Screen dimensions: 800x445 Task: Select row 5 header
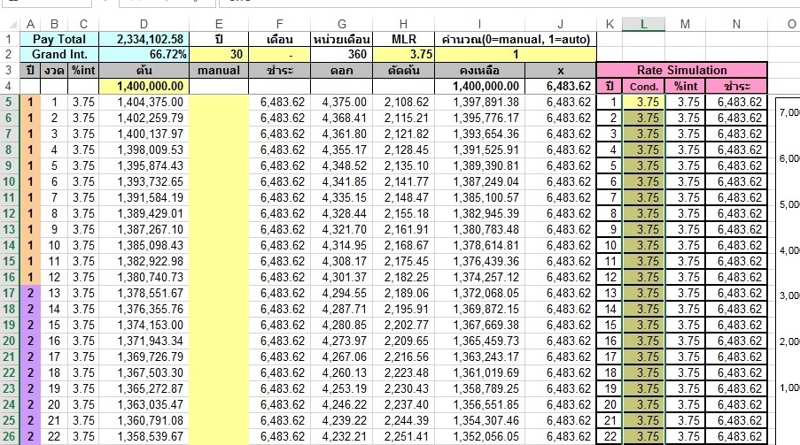tap(9, 102)
